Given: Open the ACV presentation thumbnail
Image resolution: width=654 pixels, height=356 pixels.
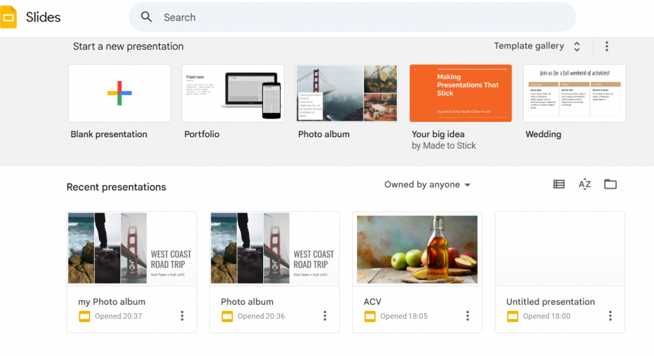Looking at the screenshot, I should point(417,249).
